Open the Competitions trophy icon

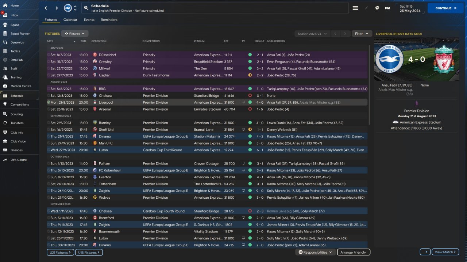5,104
